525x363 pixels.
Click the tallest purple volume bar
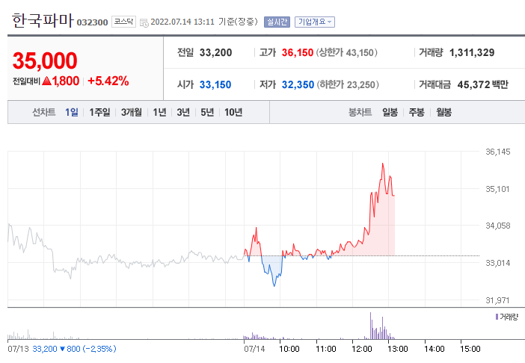pyautogui.click(x=370, y=326)
